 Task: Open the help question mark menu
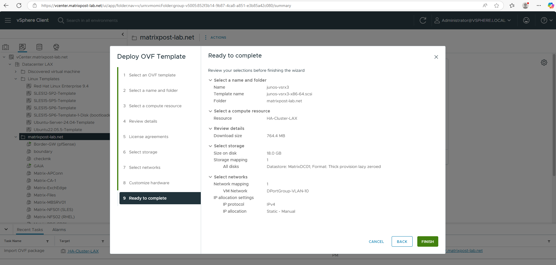[x=547, y=20]
